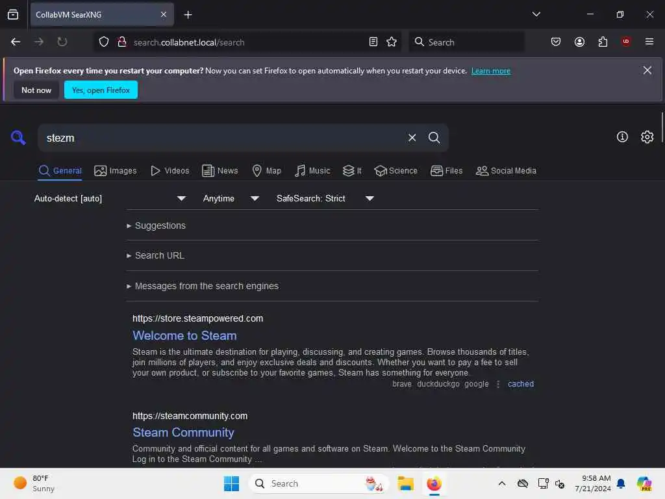The width and height of the screenshot is (665, 499).
Task: Click the page vertical scrollbar
Action: click(x=662, y=128)
